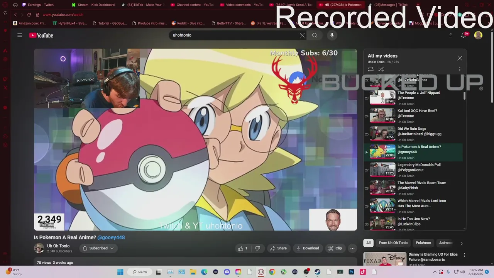494x278 pixels.
Task: Open Reddit - Dive into bookmark
Action: pos(188,23)
